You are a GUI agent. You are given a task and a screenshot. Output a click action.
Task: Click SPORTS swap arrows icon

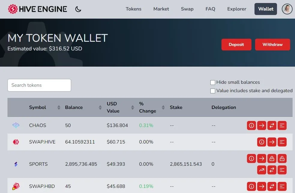[272, 170]
